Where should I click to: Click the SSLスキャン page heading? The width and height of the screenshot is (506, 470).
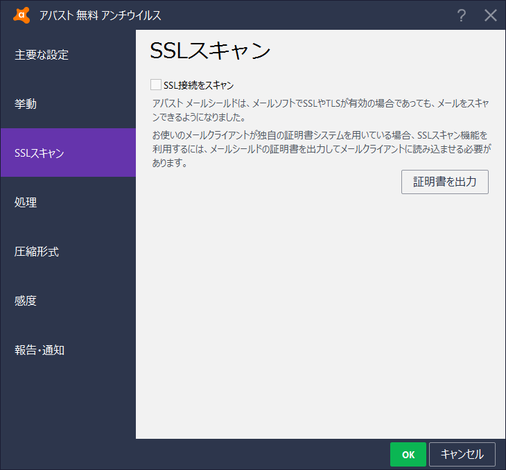[x=210, y=51]
